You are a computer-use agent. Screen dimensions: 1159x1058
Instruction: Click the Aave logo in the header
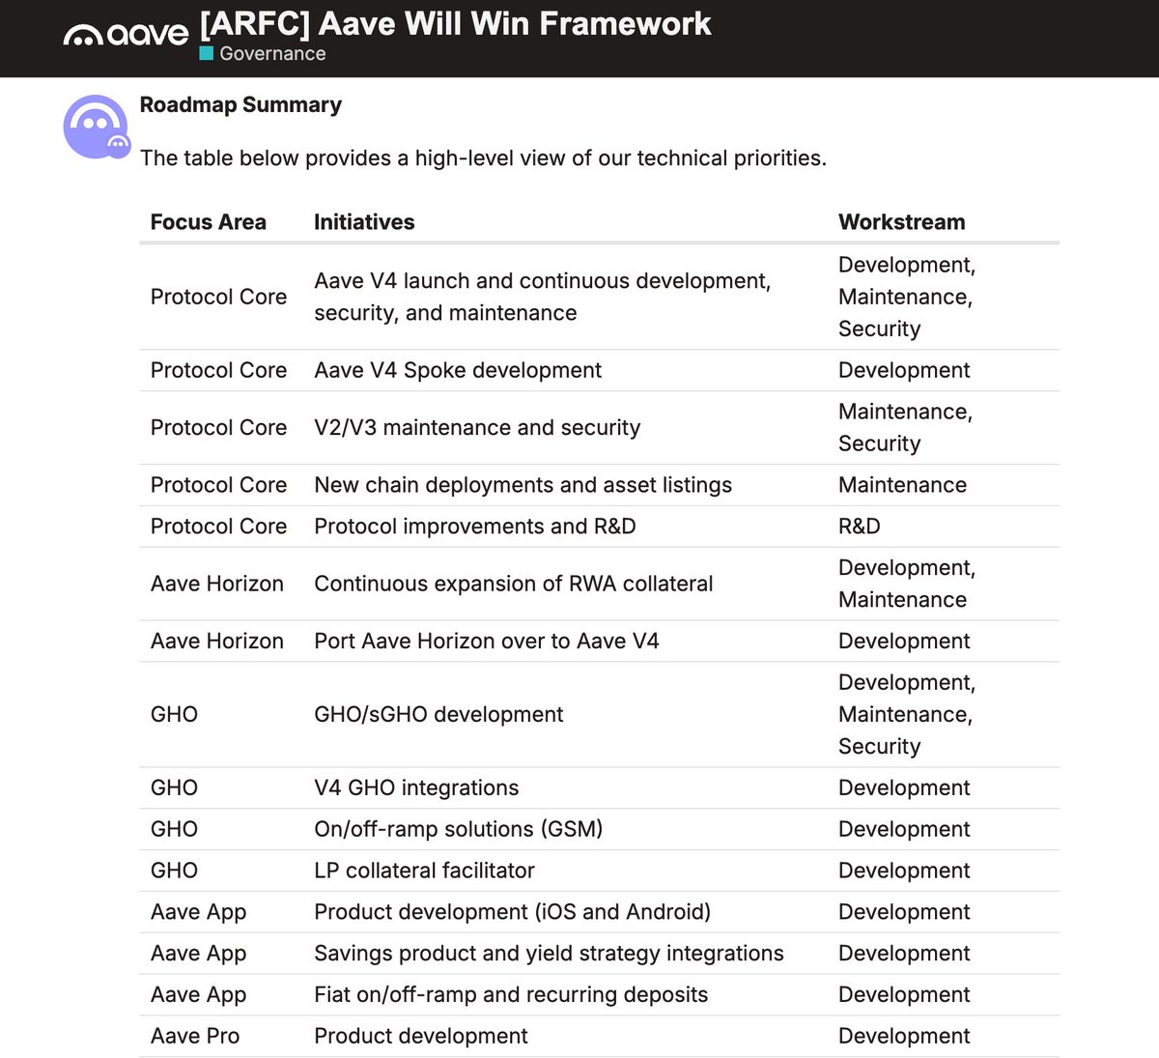click(126, 35)
